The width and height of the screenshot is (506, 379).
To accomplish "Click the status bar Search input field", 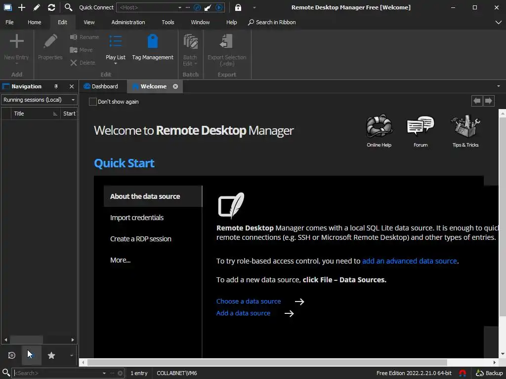I will click(x=57, y=373).
